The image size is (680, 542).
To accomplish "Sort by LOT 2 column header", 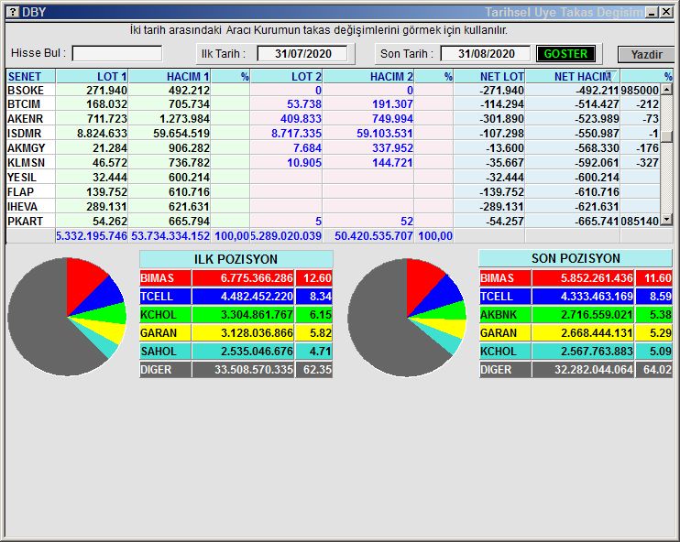I will coord(286,76).
